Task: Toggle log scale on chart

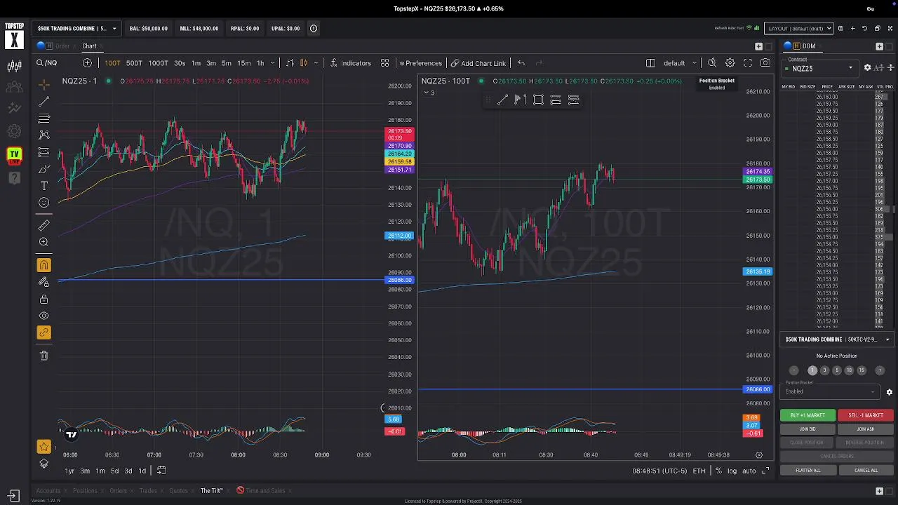Action: point(732,471)
